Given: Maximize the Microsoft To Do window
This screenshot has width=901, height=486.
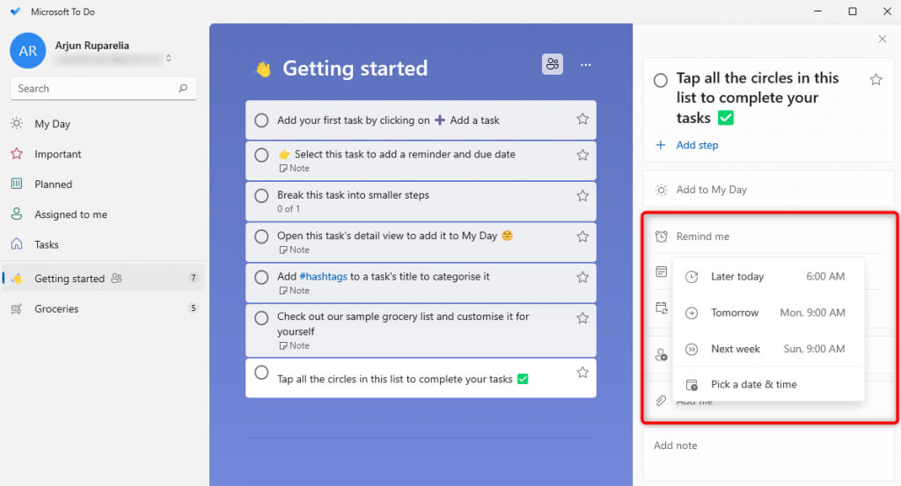Looking at the screenshot, I should [x=853, y=11].
